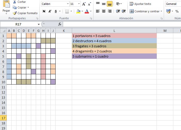The image size is (181, 130).
Task: Open the Calibri font name dropdown
Action: coord(68,4)
